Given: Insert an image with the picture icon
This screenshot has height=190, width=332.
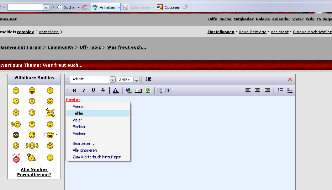Looking at the screenshot, I should 148,91.
